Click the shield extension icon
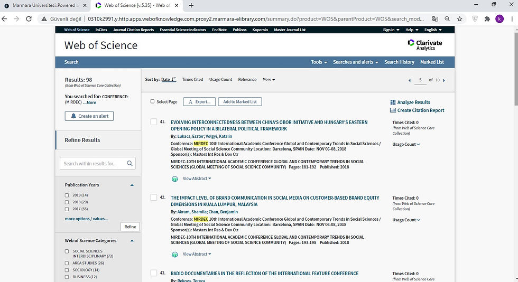518x282 pixels. (x=475, y=19)
